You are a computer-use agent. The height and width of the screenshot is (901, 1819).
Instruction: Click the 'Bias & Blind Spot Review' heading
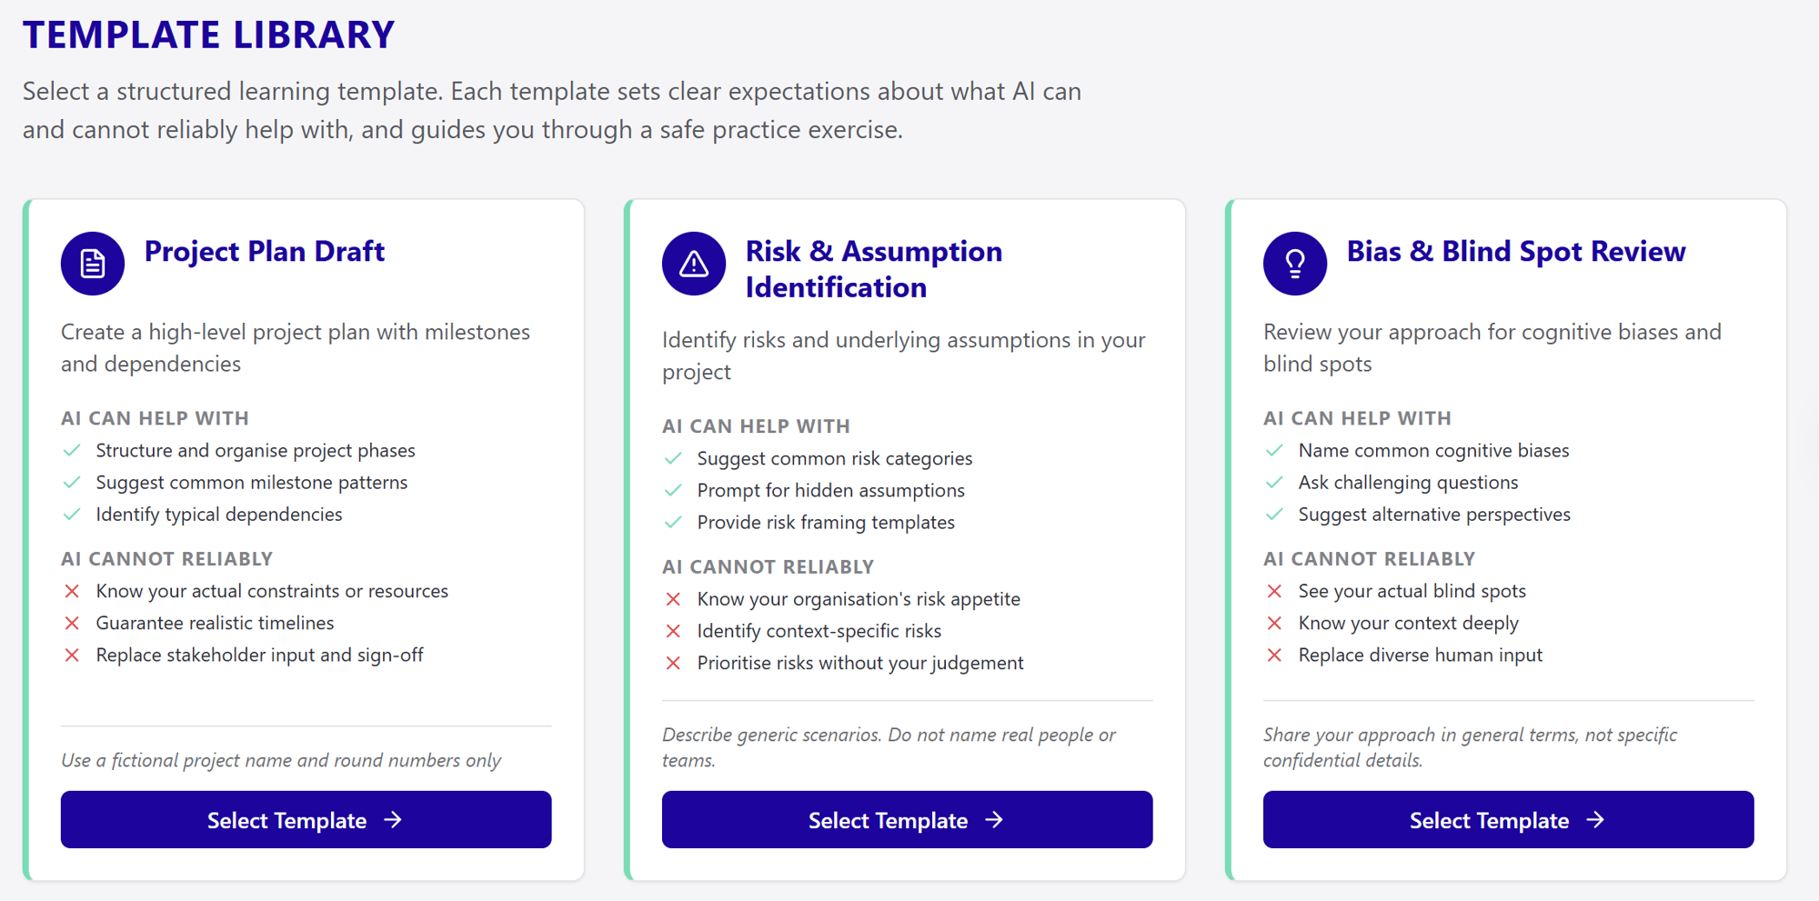click(1515, 252)
